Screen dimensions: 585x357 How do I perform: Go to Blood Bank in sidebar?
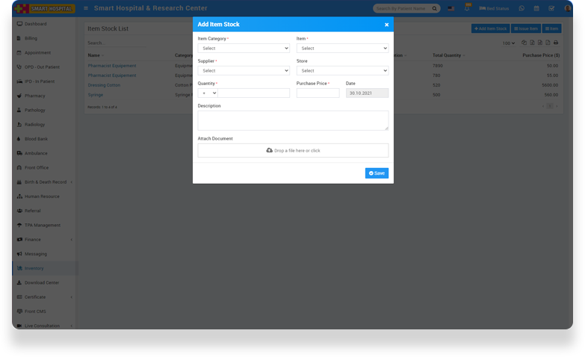point(36,139)
